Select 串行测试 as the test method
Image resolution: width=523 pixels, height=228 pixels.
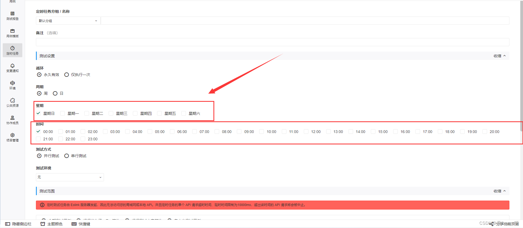[x=66, y=156]
